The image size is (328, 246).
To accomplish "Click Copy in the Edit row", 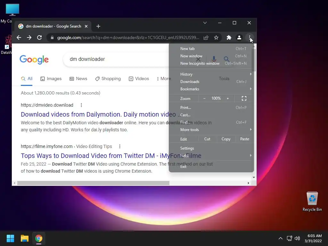I will (x=226, y=139).
